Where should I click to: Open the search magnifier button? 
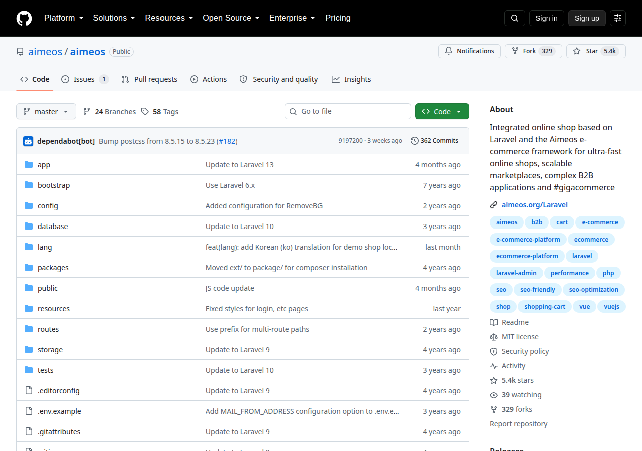[x=515, y=18]
